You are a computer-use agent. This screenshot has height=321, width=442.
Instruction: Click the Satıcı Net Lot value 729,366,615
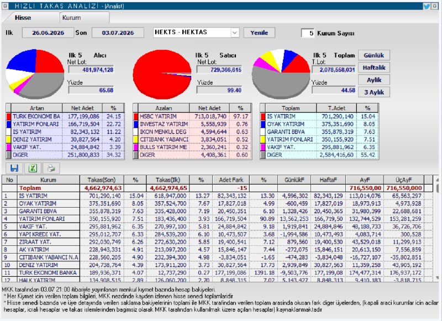tap(219, 70)
